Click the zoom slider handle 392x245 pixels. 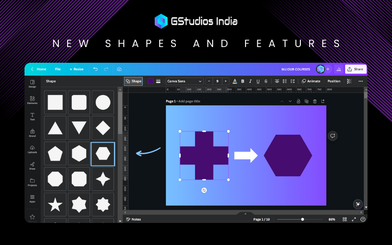point(302,219)
